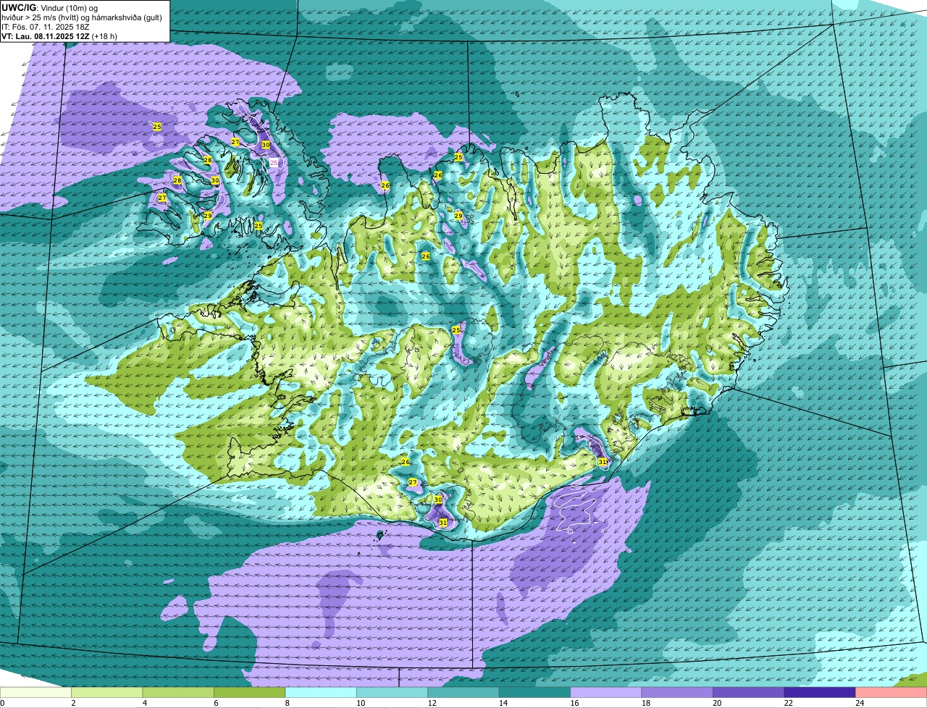Click the legend number 22

click(788, 703)
